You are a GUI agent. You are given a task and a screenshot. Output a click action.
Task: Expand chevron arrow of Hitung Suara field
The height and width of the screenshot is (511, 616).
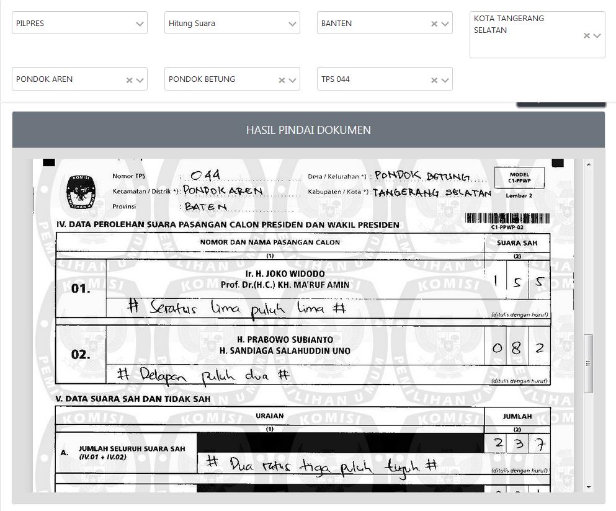click(x=292, y=24)
